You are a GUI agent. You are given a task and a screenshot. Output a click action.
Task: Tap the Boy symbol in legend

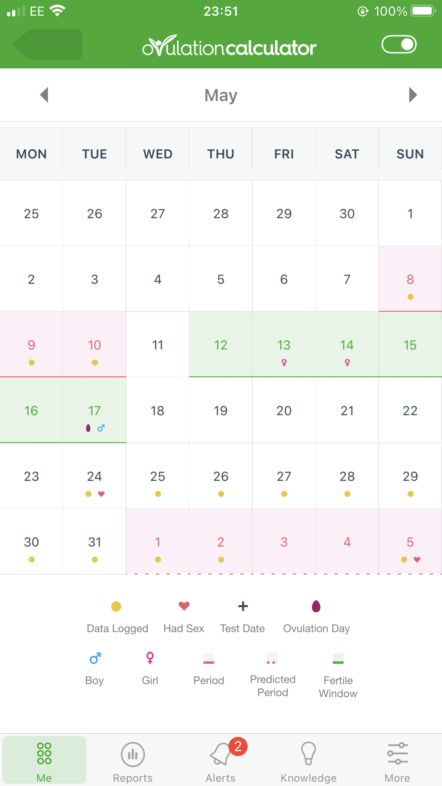coord(95,658)
